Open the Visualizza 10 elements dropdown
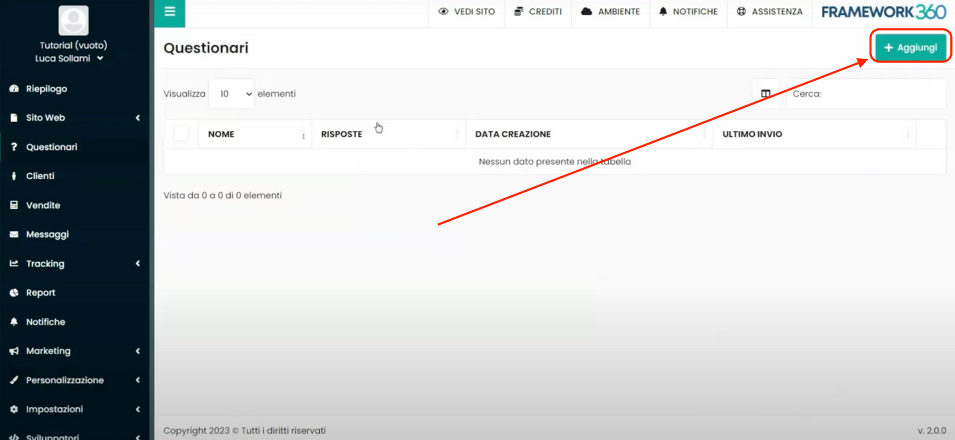 tap(232, 93)
